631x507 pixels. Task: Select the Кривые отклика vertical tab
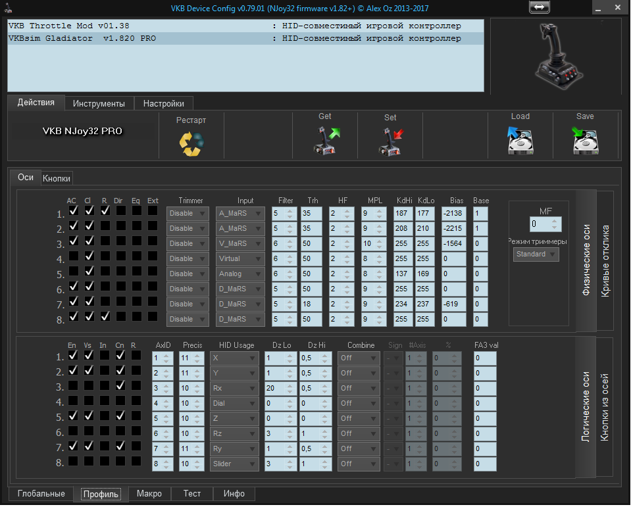[605, 260]
